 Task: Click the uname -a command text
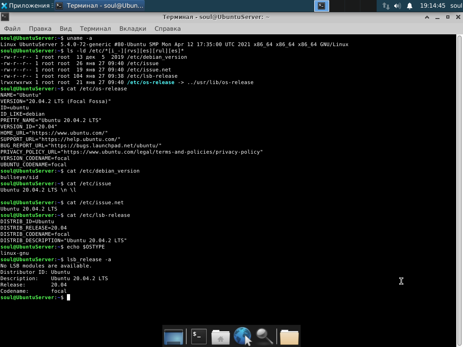click(80, 38)
